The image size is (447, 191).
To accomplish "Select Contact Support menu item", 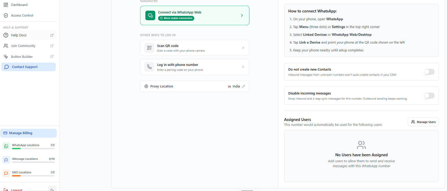I will tap(29, 67).
